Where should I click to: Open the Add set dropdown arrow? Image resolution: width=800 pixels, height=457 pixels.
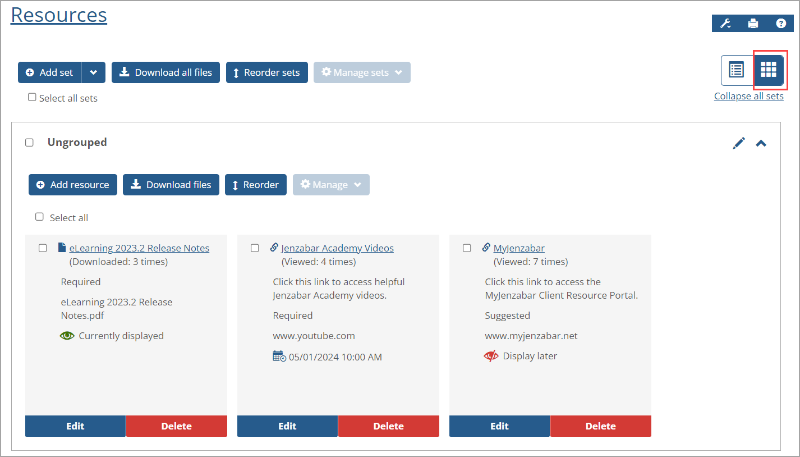(x=93, y=72)
